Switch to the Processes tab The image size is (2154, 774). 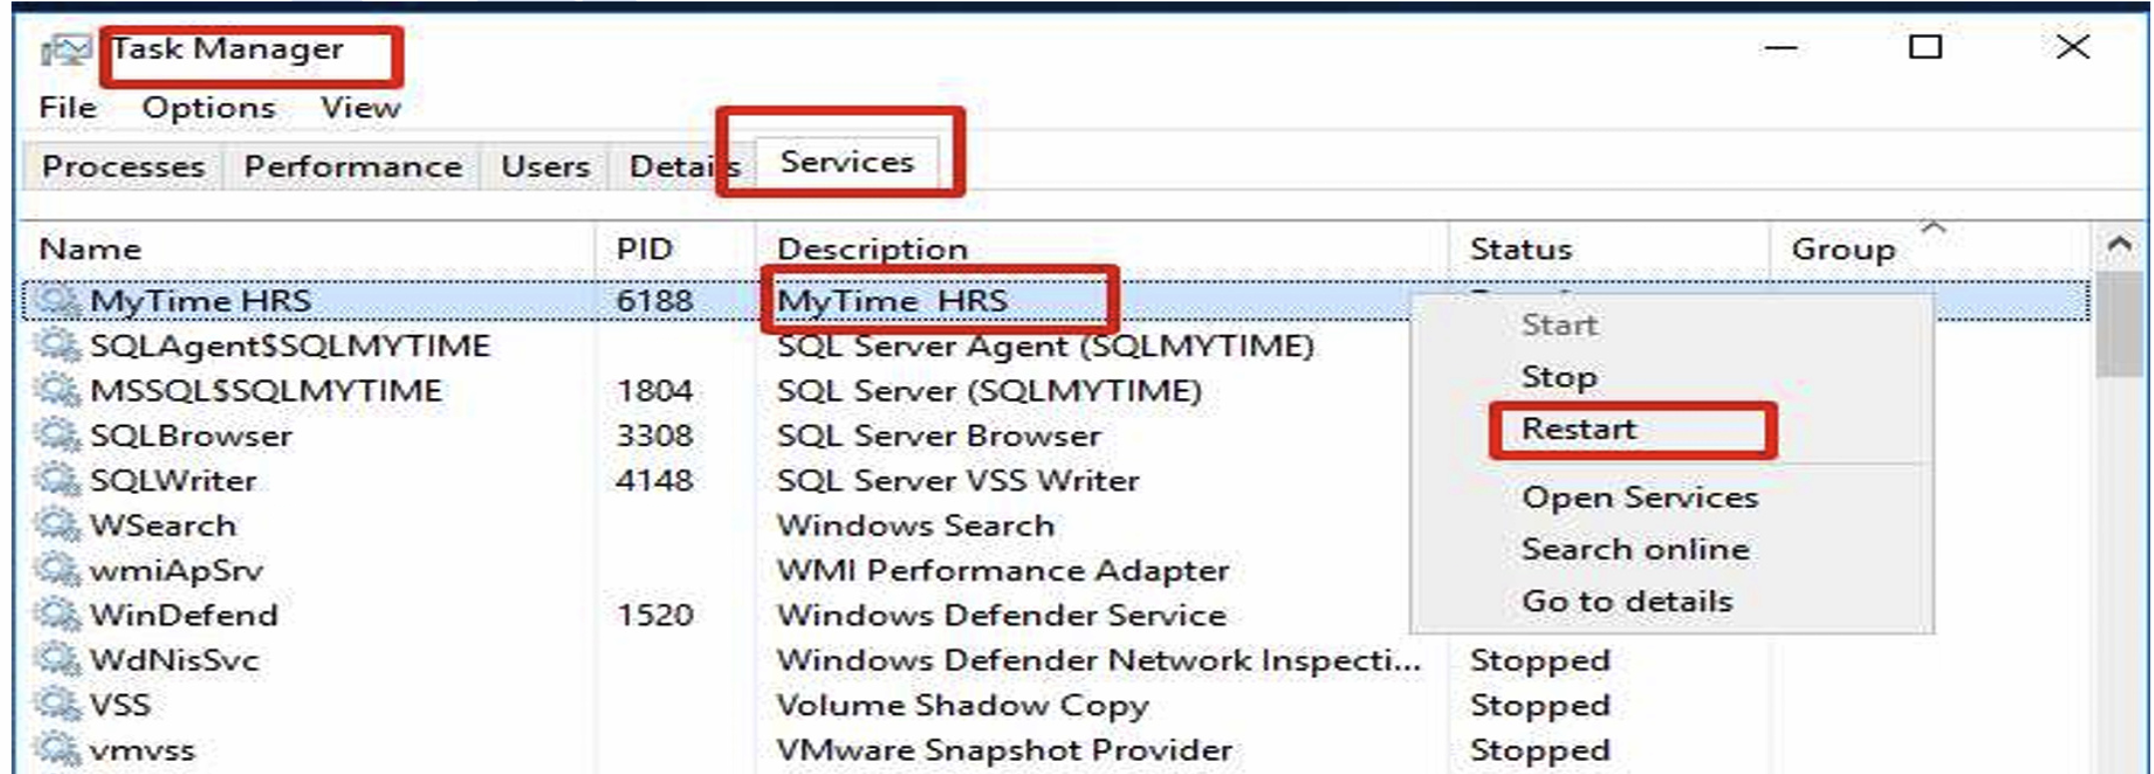123,167
